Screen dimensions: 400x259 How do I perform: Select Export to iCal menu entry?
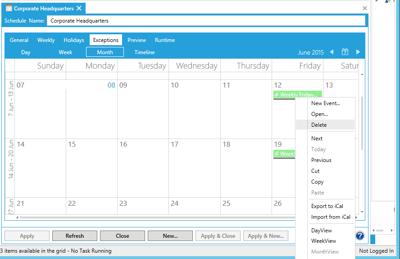pos(327,206)
